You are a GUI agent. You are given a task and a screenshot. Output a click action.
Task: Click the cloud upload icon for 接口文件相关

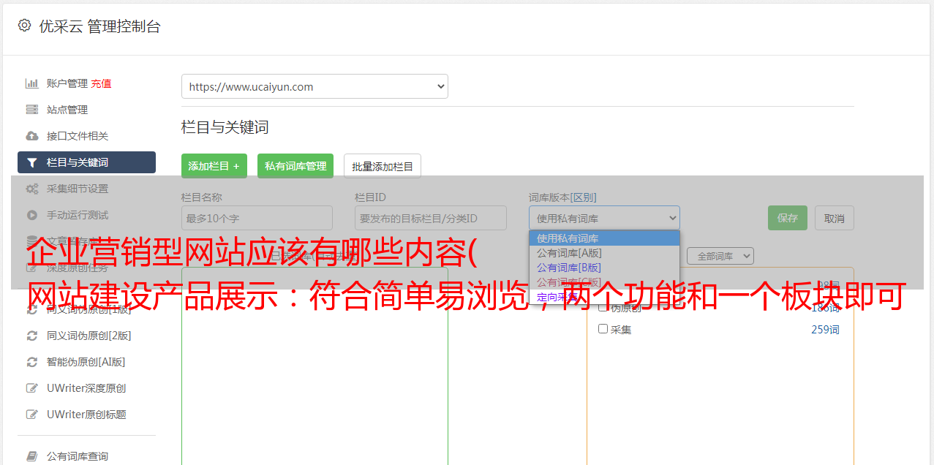point(32,136)
